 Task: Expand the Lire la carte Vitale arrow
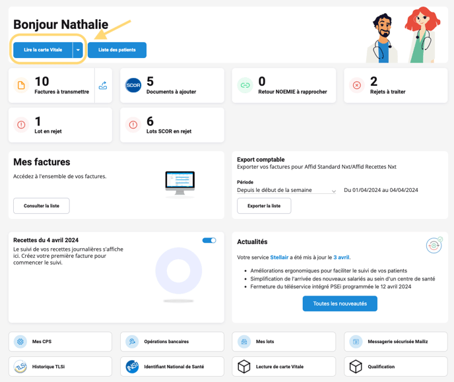(78, 50)
